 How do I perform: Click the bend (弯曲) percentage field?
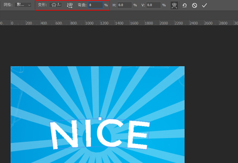(96, 5)
